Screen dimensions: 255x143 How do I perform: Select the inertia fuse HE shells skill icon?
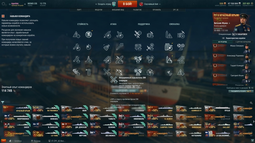click(x=107, y=71)
